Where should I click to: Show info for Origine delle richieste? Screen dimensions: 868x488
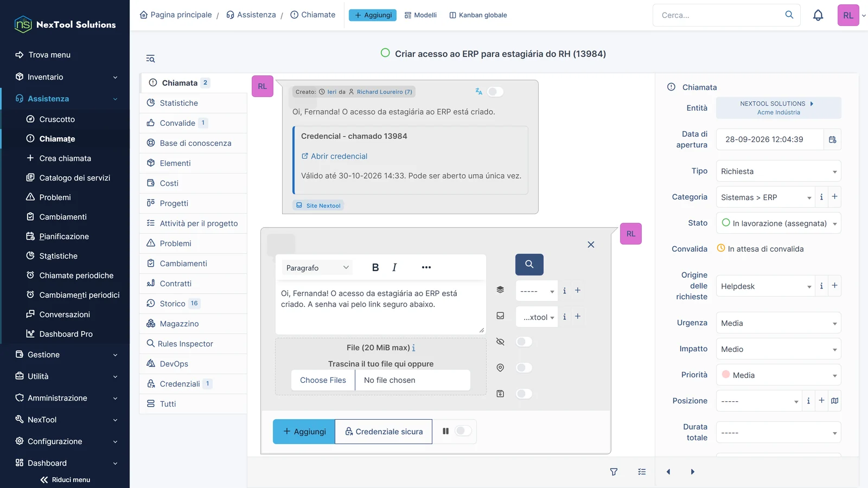coord(821,286)
